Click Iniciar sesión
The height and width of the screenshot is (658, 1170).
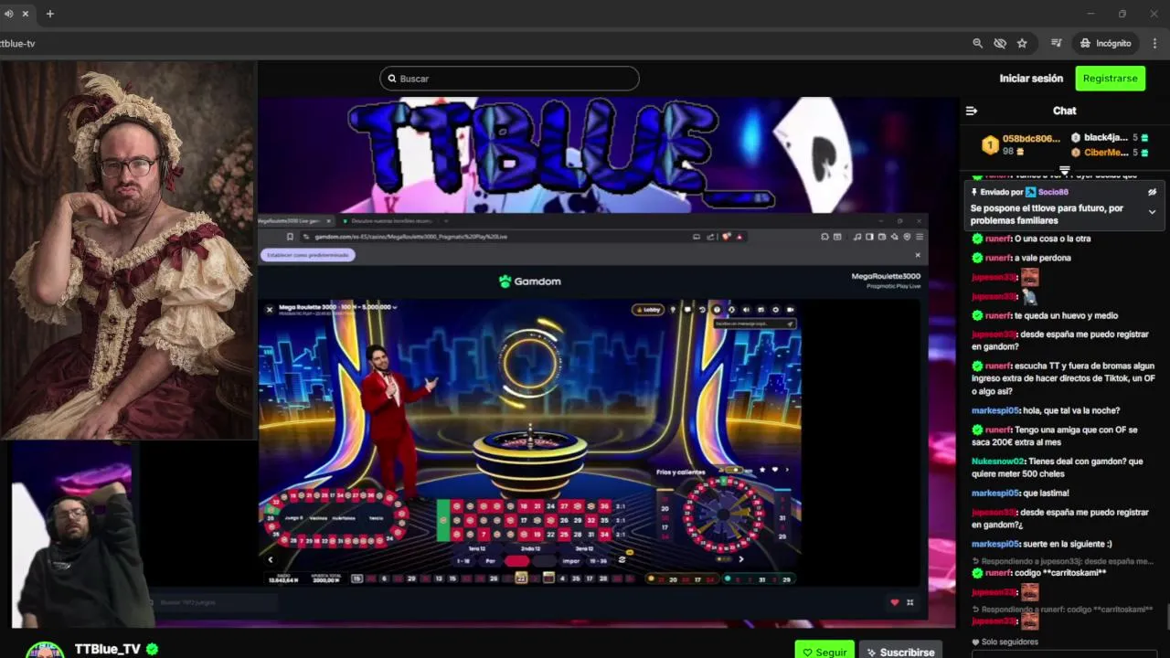pos(1031,79)
